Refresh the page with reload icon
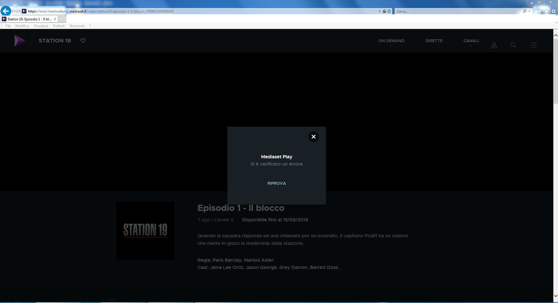The image size is (558, 303). click(x=389, y=11)
